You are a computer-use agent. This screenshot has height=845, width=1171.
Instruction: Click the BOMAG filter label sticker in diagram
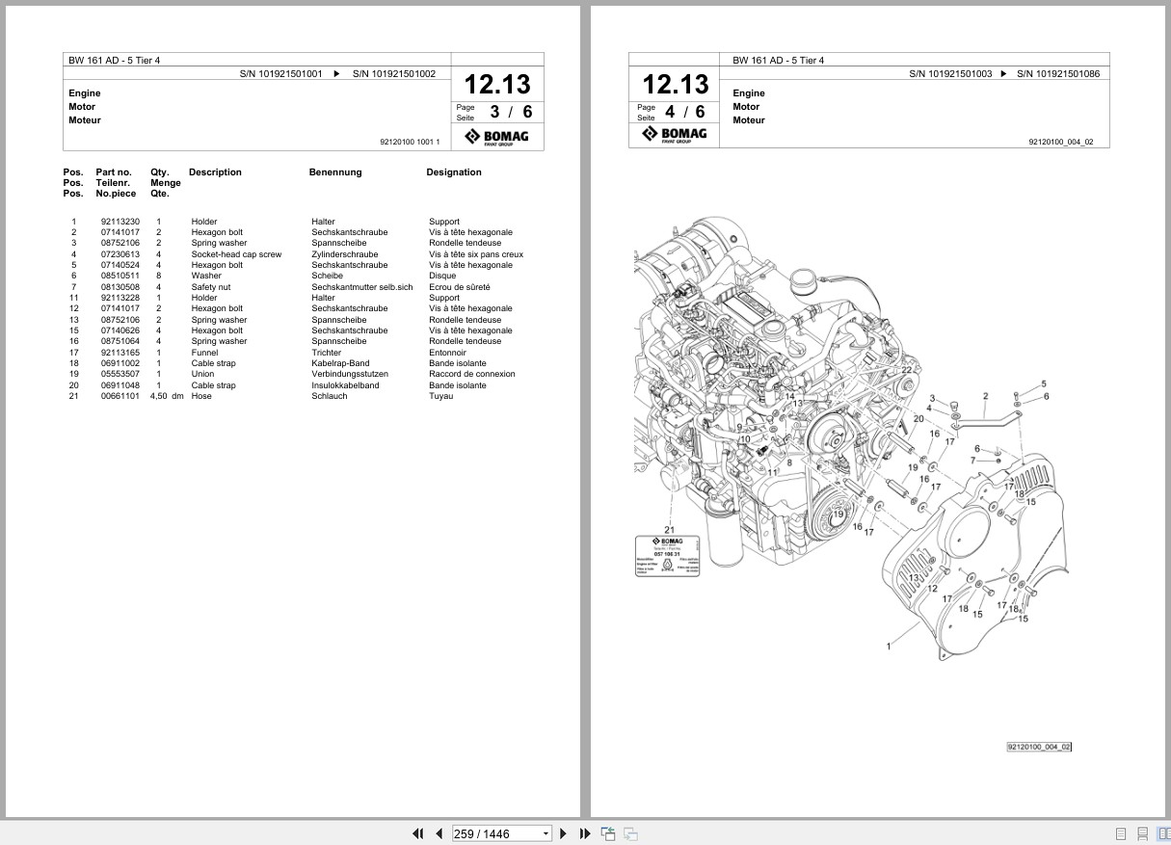pos(667,556)
